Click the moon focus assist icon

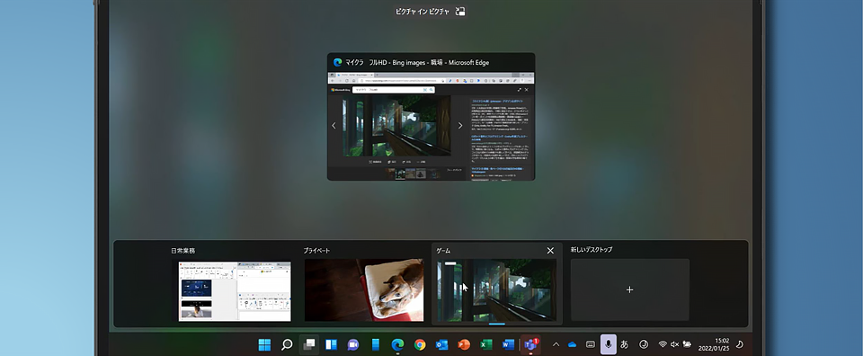(x=740, y=345)
